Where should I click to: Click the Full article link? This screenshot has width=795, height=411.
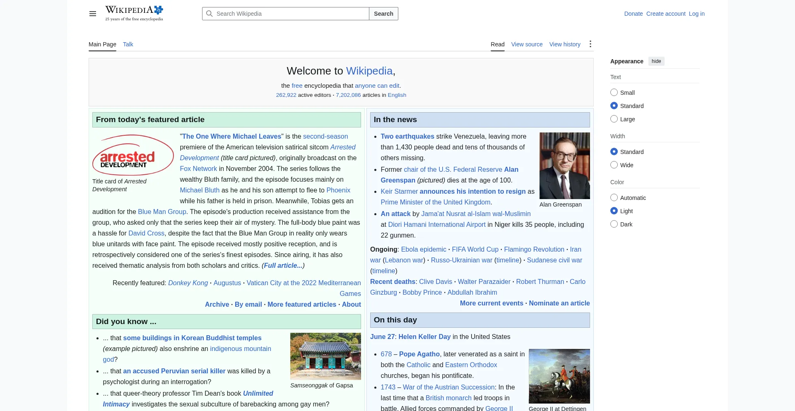[283, 265]
